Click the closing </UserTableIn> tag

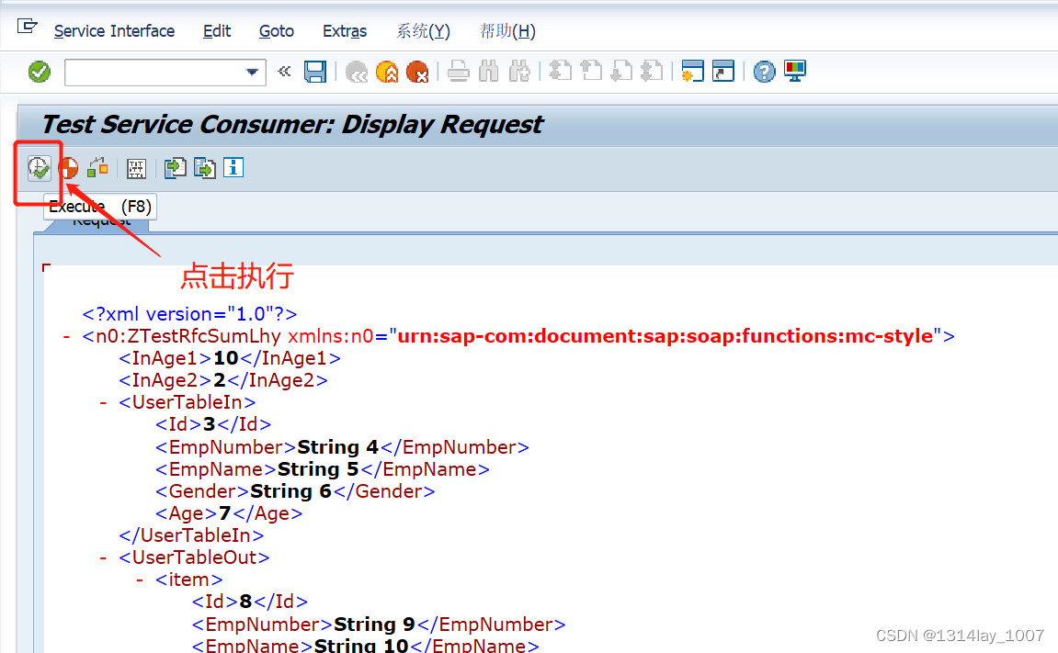tap(191, 535)
